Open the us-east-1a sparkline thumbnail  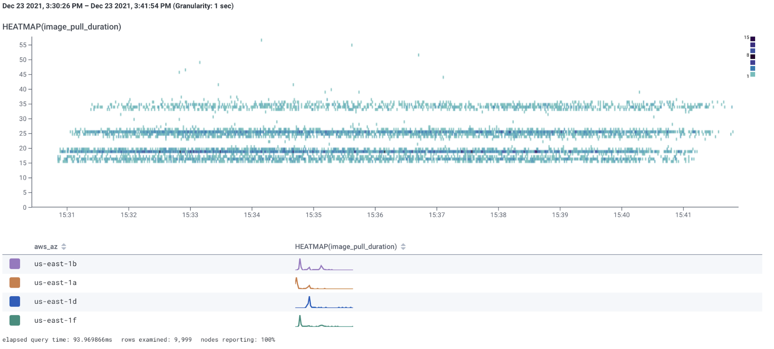324,283
